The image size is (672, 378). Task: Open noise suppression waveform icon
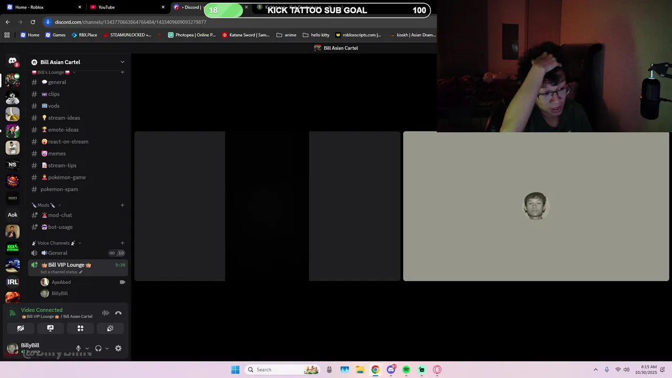pyautogui.click(x=106, y=313)
